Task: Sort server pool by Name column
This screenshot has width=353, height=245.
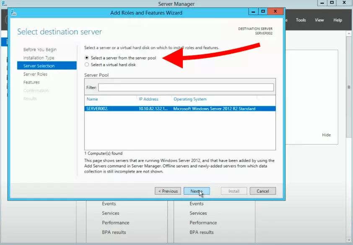Action: tap(92, 99)
